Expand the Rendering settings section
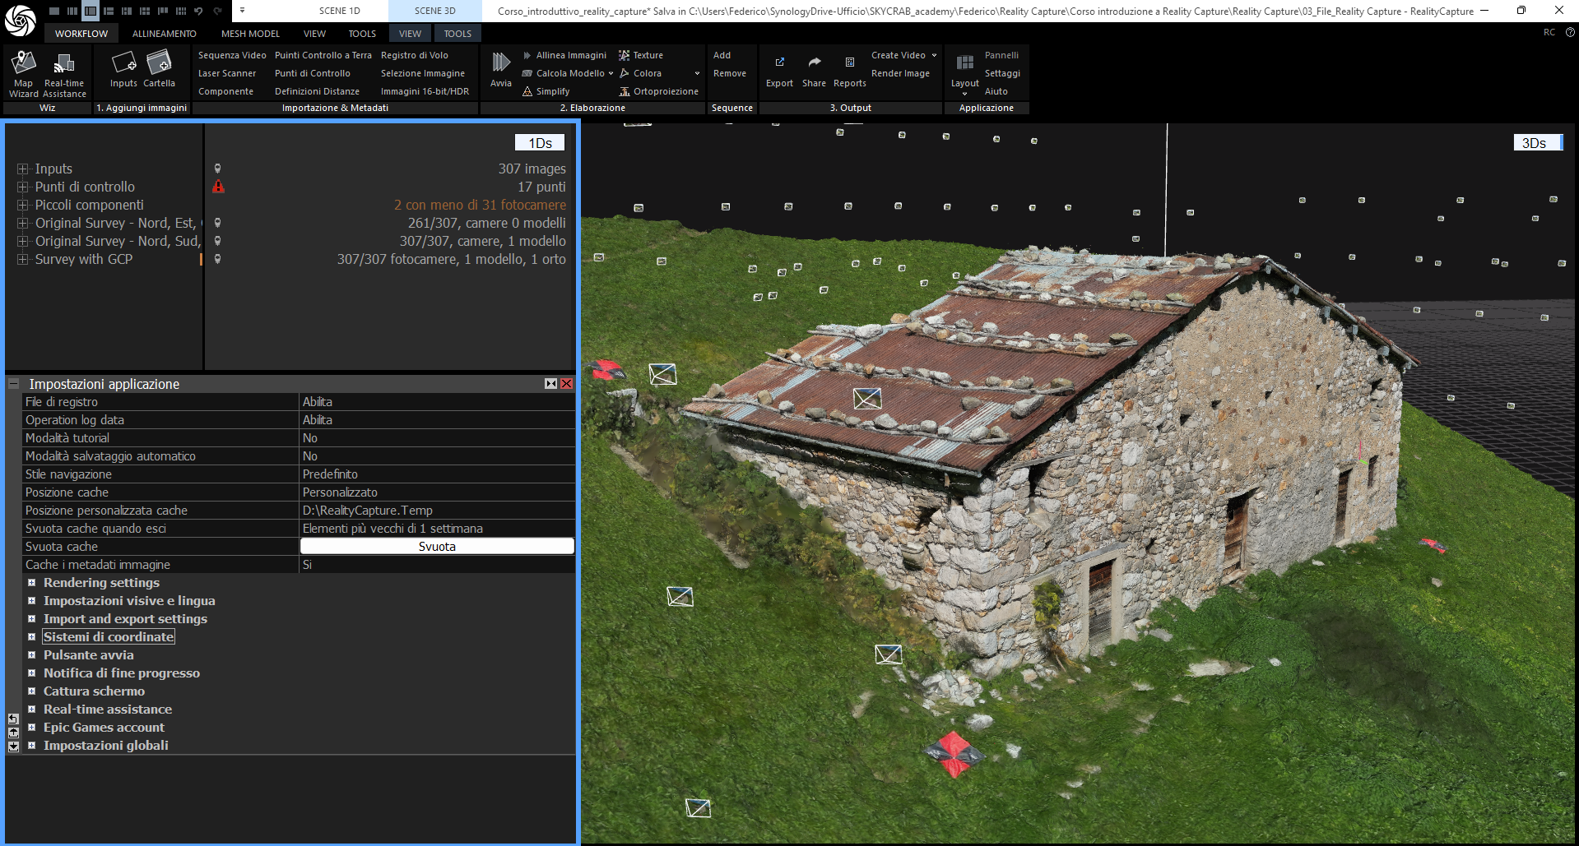The width and height of the screenshot is (1579, 846). pyautogui.click(x=32, y=583)
